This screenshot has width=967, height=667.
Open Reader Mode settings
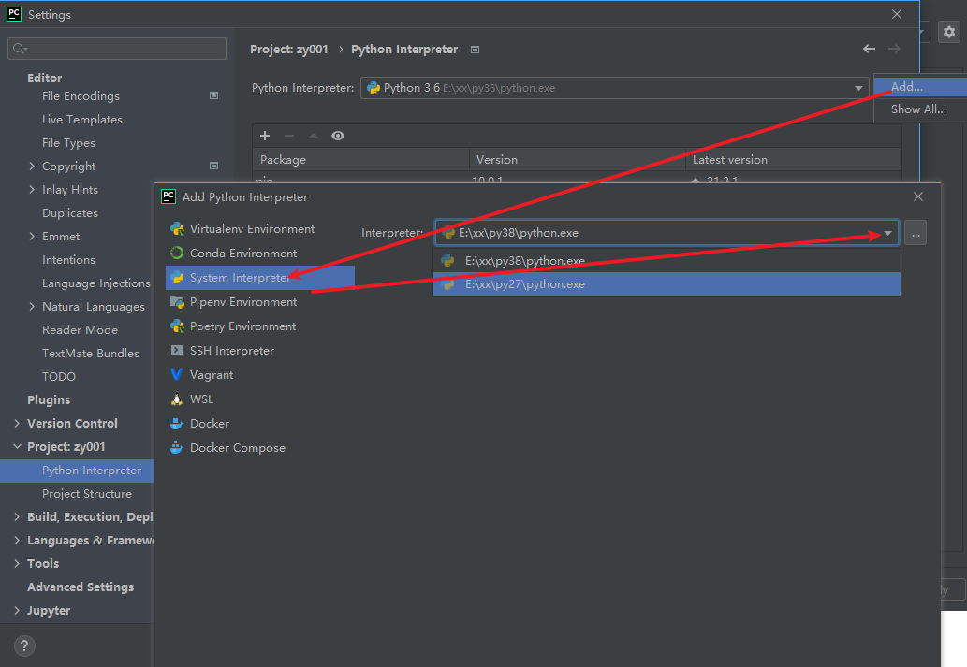tap(80, 330)
